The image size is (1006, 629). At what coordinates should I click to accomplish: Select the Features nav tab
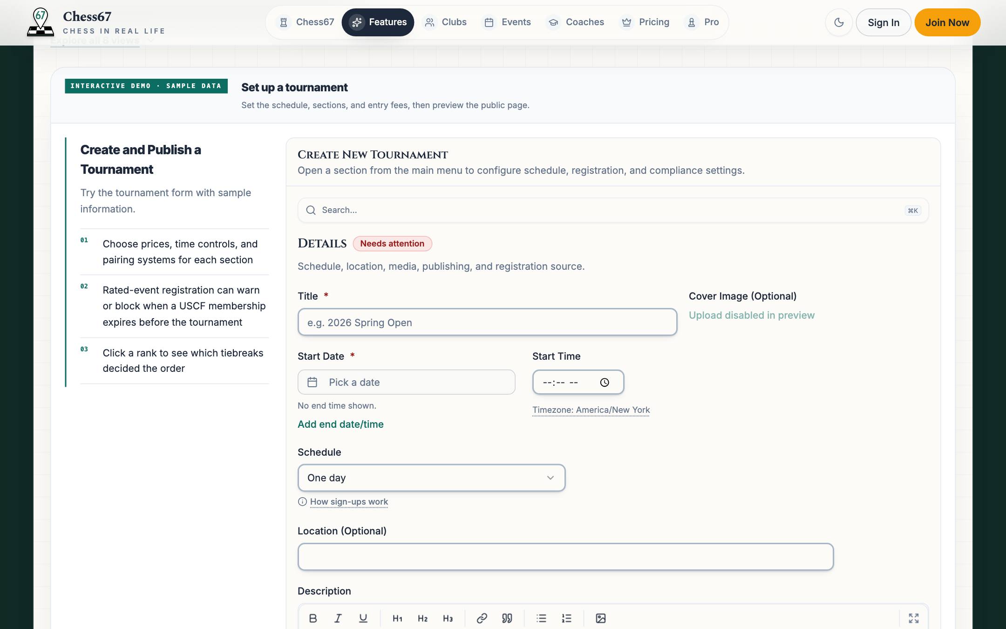[x=378, y=22]
